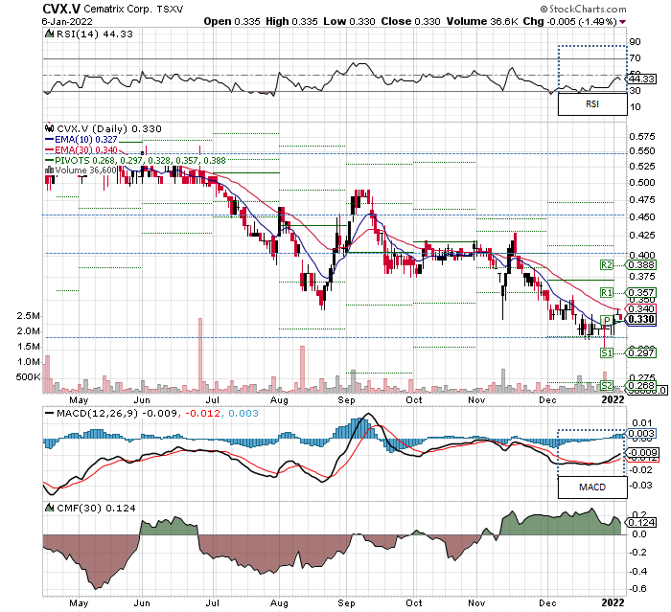This screenshot has height=612, width=671.
Task: Click the MACD annotation box
Action: tap(592, 487)
